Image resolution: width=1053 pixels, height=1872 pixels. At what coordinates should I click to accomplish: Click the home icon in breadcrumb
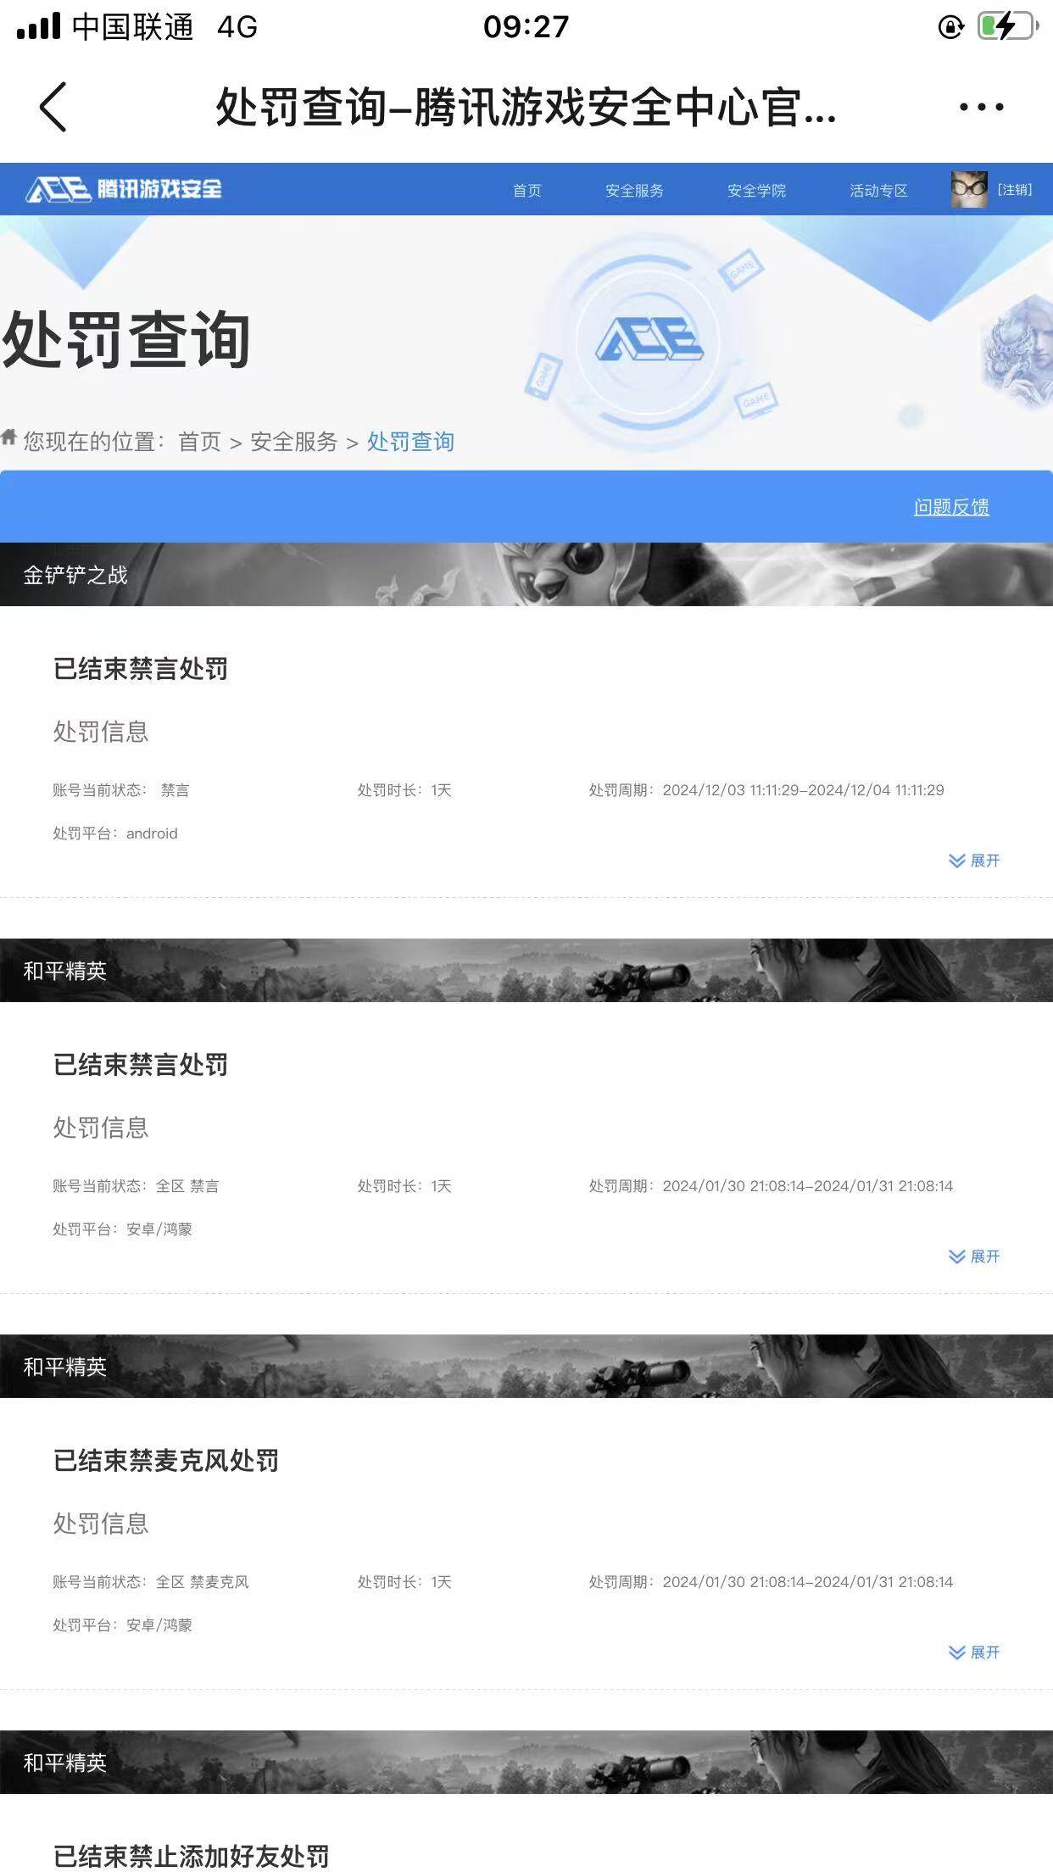pos(9,437)
